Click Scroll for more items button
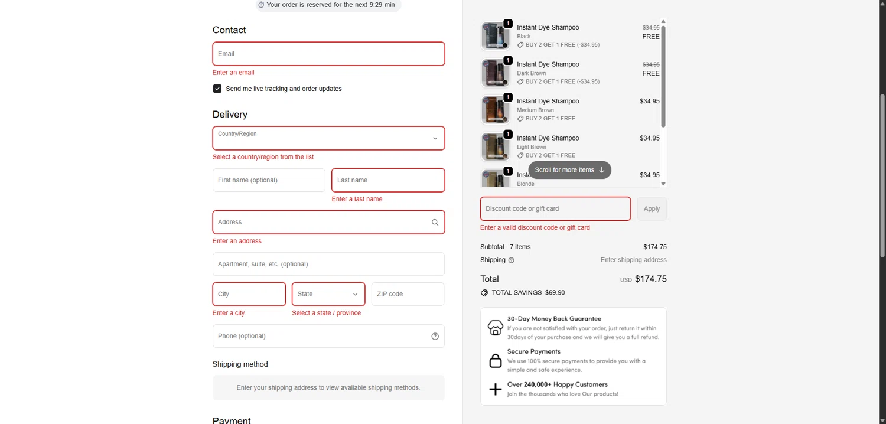This screenshot has height=424, width=886. (569, 170)
